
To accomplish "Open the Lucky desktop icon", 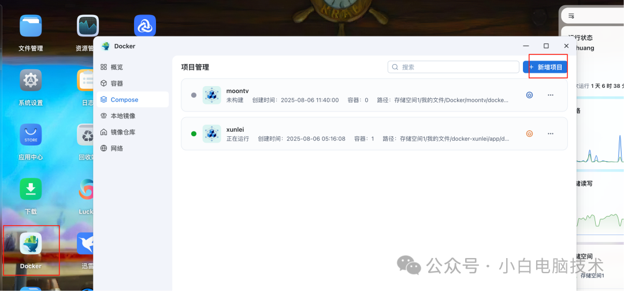I will [x=85, y=189].
